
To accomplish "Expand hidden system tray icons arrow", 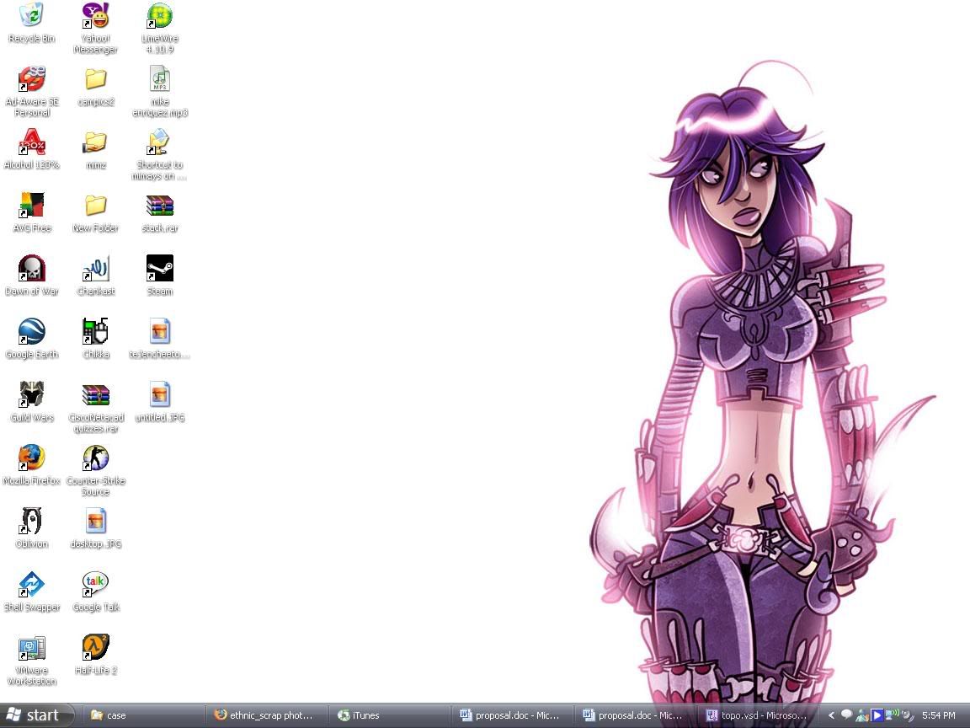I will pyautogui.click(x=831, y=715).
